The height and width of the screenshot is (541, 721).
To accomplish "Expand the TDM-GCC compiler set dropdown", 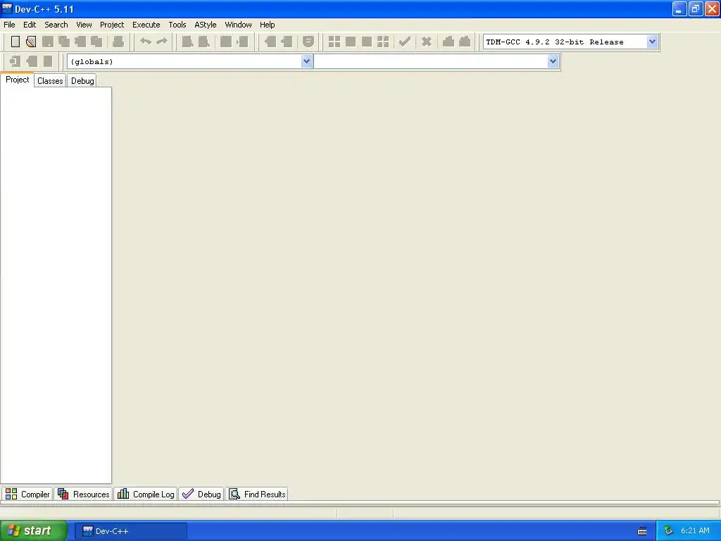I will click(x=652, y=42).
